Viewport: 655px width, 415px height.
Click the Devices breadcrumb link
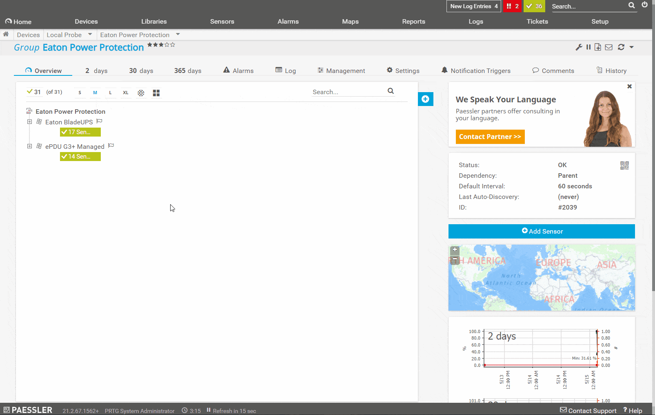(x=28, y=35)
